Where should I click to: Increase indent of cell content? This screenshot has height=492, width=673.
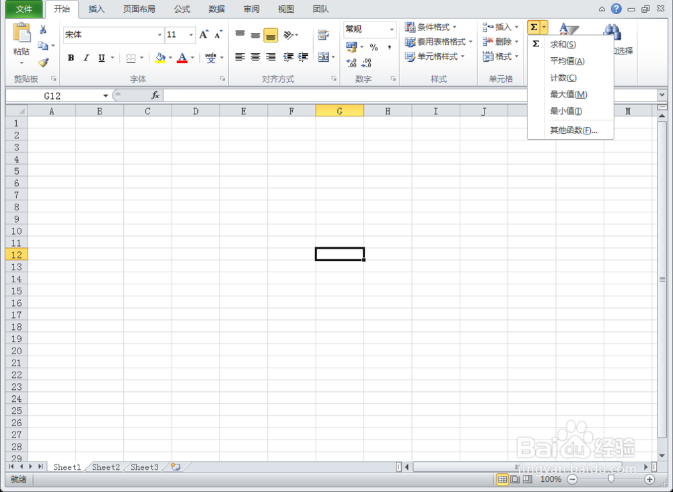point(304,57)
